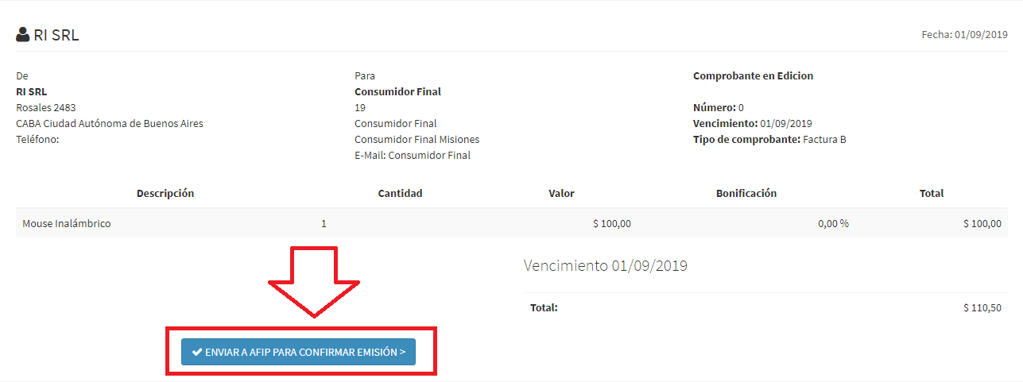The height and width of the screenshot is (382, 1023).
Task: Click the Cantidad column header
Action: 400,193
